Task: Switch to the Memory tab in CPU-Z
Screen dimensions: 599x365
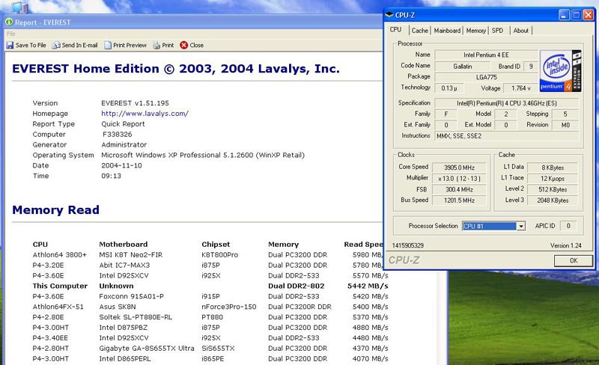Action: point(475,31)
